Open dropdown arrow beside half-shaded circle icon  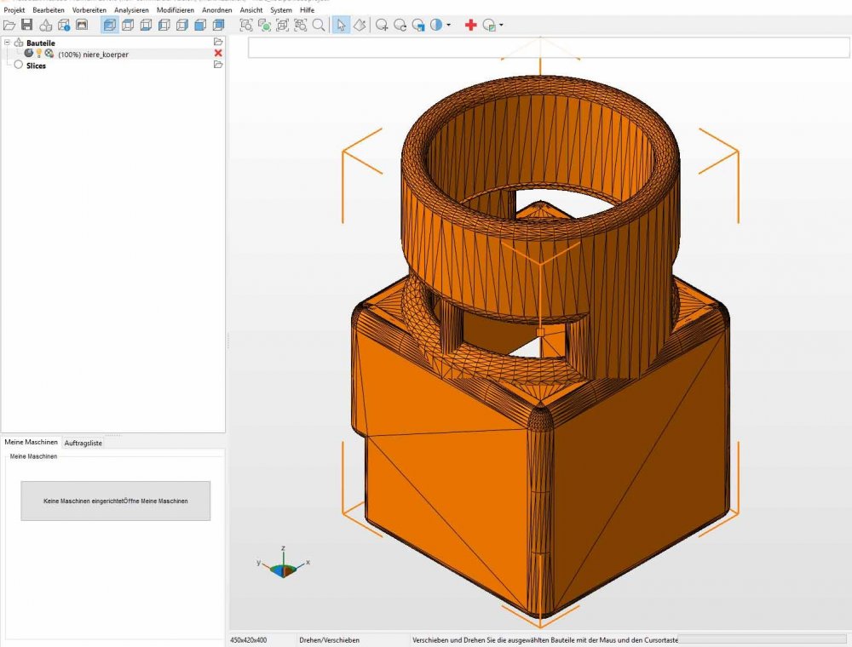point(449,26)
